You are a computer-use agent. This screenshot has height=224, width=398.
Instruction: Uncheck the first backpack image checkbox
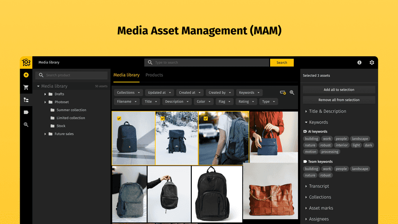(x=119, y=119)
